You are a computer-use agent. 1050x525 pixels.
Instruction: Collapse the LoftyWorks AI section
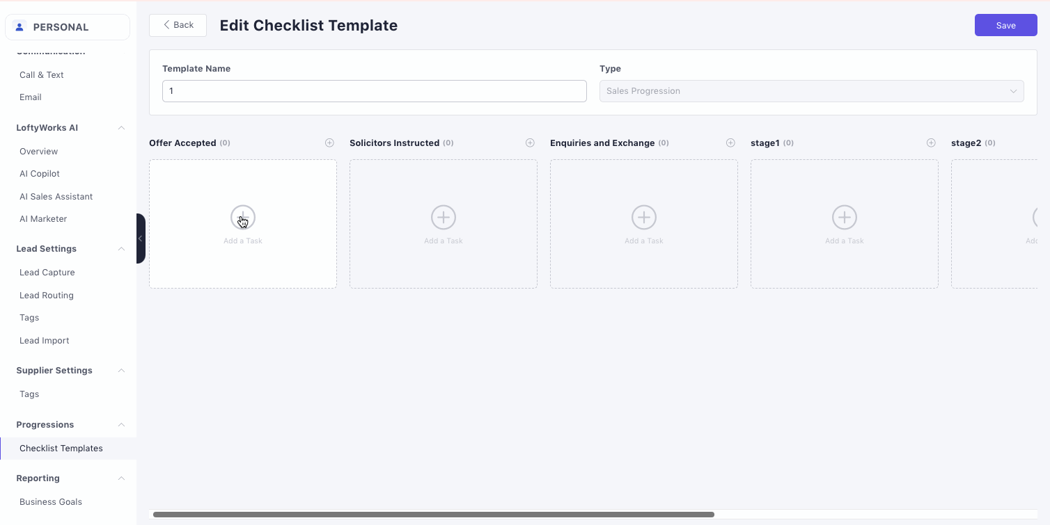121,128
